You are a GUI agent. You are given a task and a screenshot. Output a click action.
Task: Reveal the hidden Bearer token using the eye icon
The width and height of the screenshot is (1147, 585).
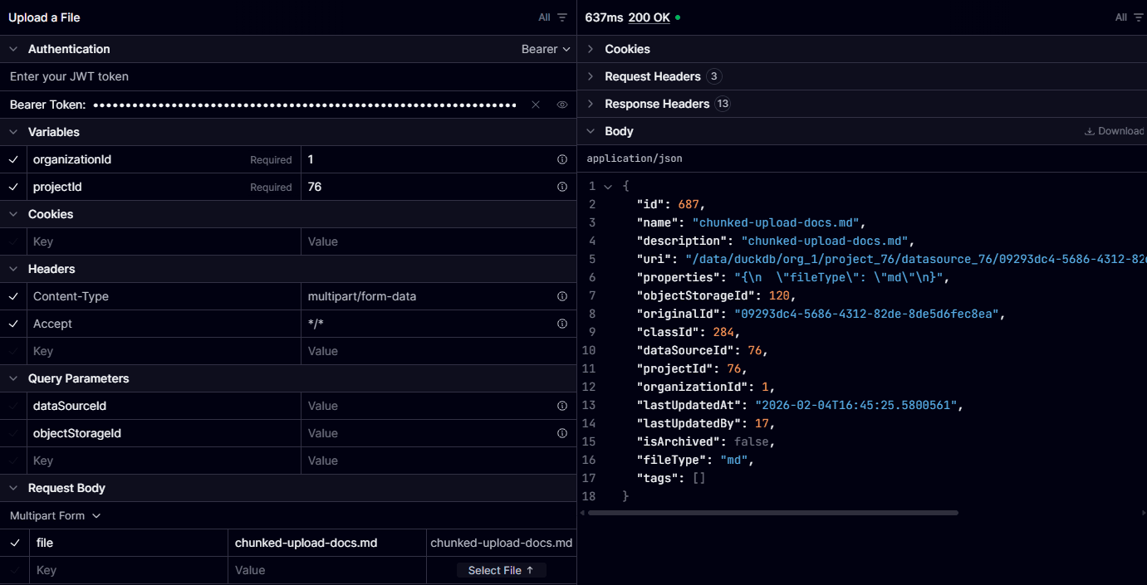[561, 105]
